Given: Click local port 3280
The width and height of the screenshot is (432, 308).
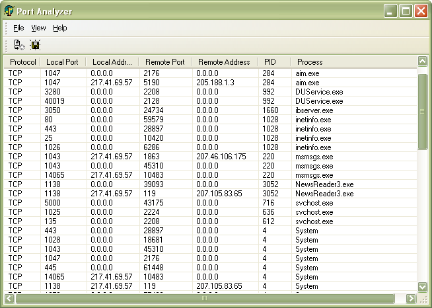Looking at the screenshot, I should [52, 92].
